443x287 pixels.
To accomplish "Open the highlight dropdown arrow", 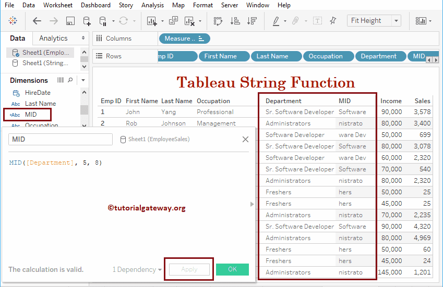I will click(x=285, y=21).
